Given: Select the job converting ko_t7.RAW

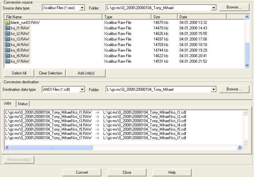Looking at the screenshot, I should (95, 138).
